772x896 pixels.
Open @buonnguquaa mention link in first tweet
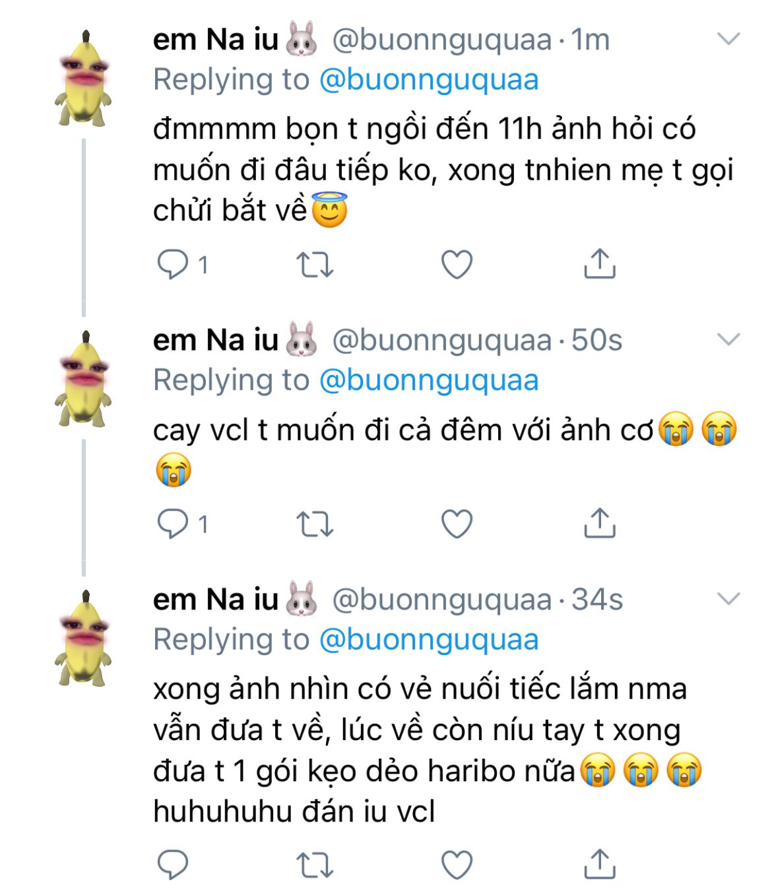[x=429, y=80]
